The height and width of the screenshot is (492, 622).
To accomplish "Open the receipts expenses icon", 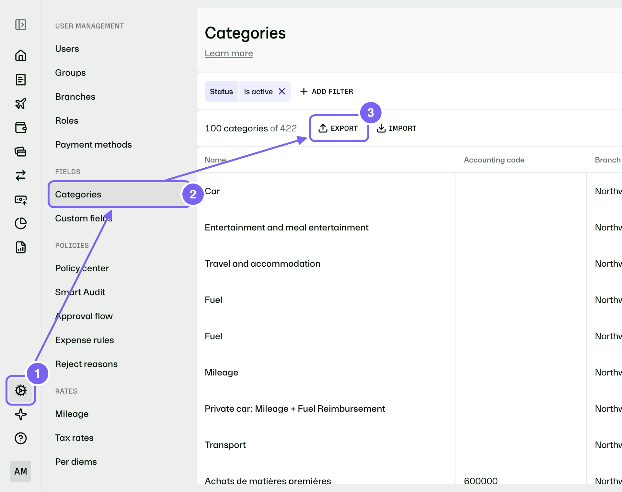I will 21,79.
